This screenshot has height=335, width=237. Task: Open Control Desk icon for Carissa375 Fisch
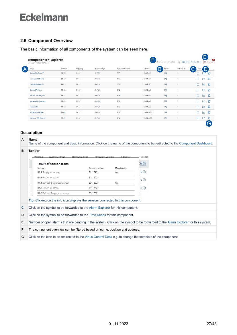(x=209, y=90)
